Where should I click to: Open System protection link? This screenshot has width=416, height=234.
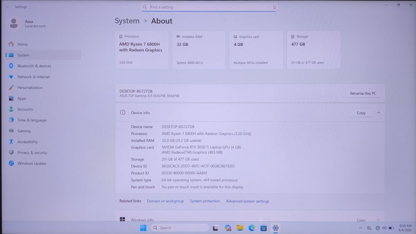(205, 201)
